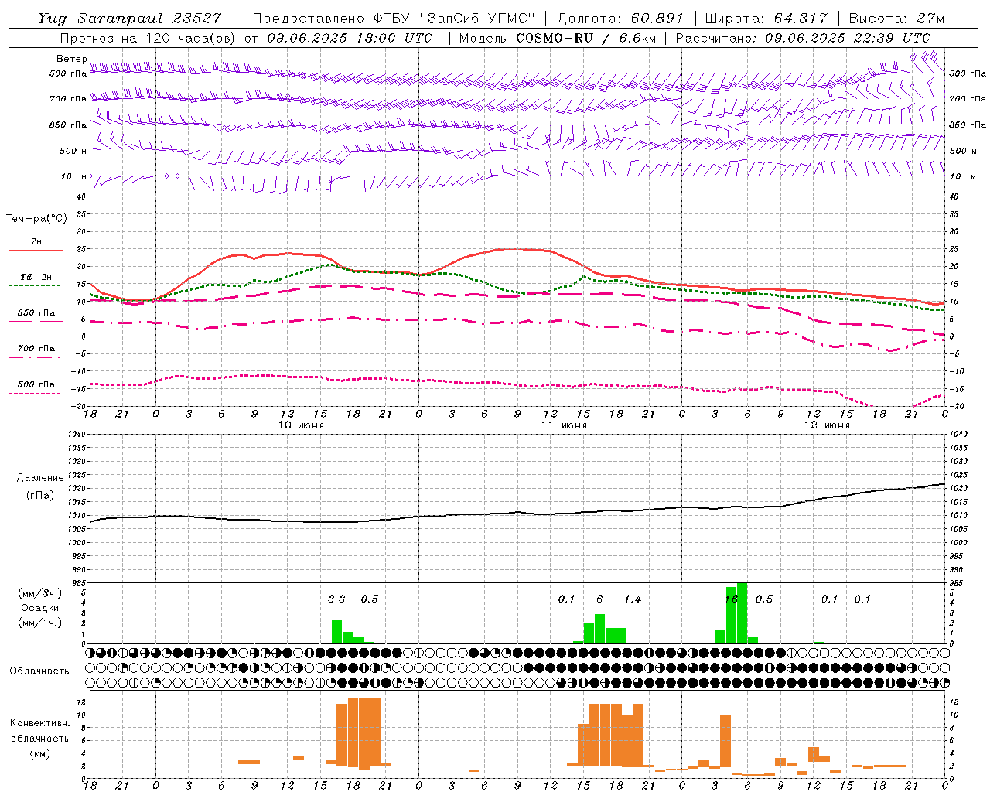Select the Долгота: 60.891 value
This screenshot has width=990, height=792.
pyautogui.click(x=620, y=19)
